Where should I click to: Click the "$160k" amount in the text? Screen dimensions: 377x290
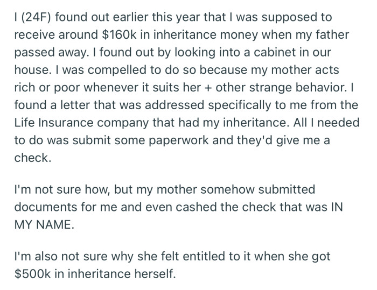pyautogui.click(x=119, y=34)
